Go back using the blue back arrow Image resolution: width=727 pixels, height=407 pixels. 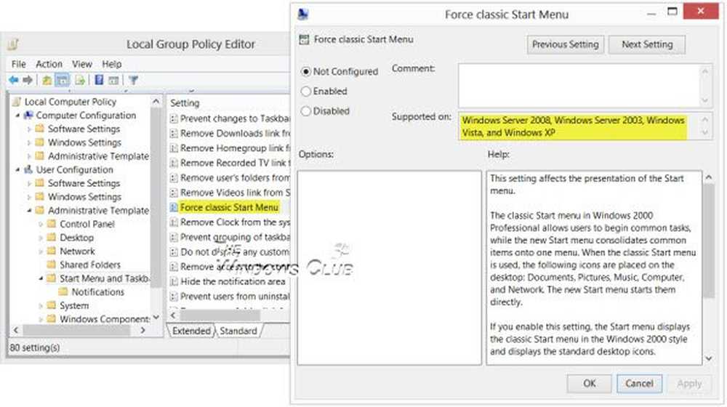[x=14, y=80]
